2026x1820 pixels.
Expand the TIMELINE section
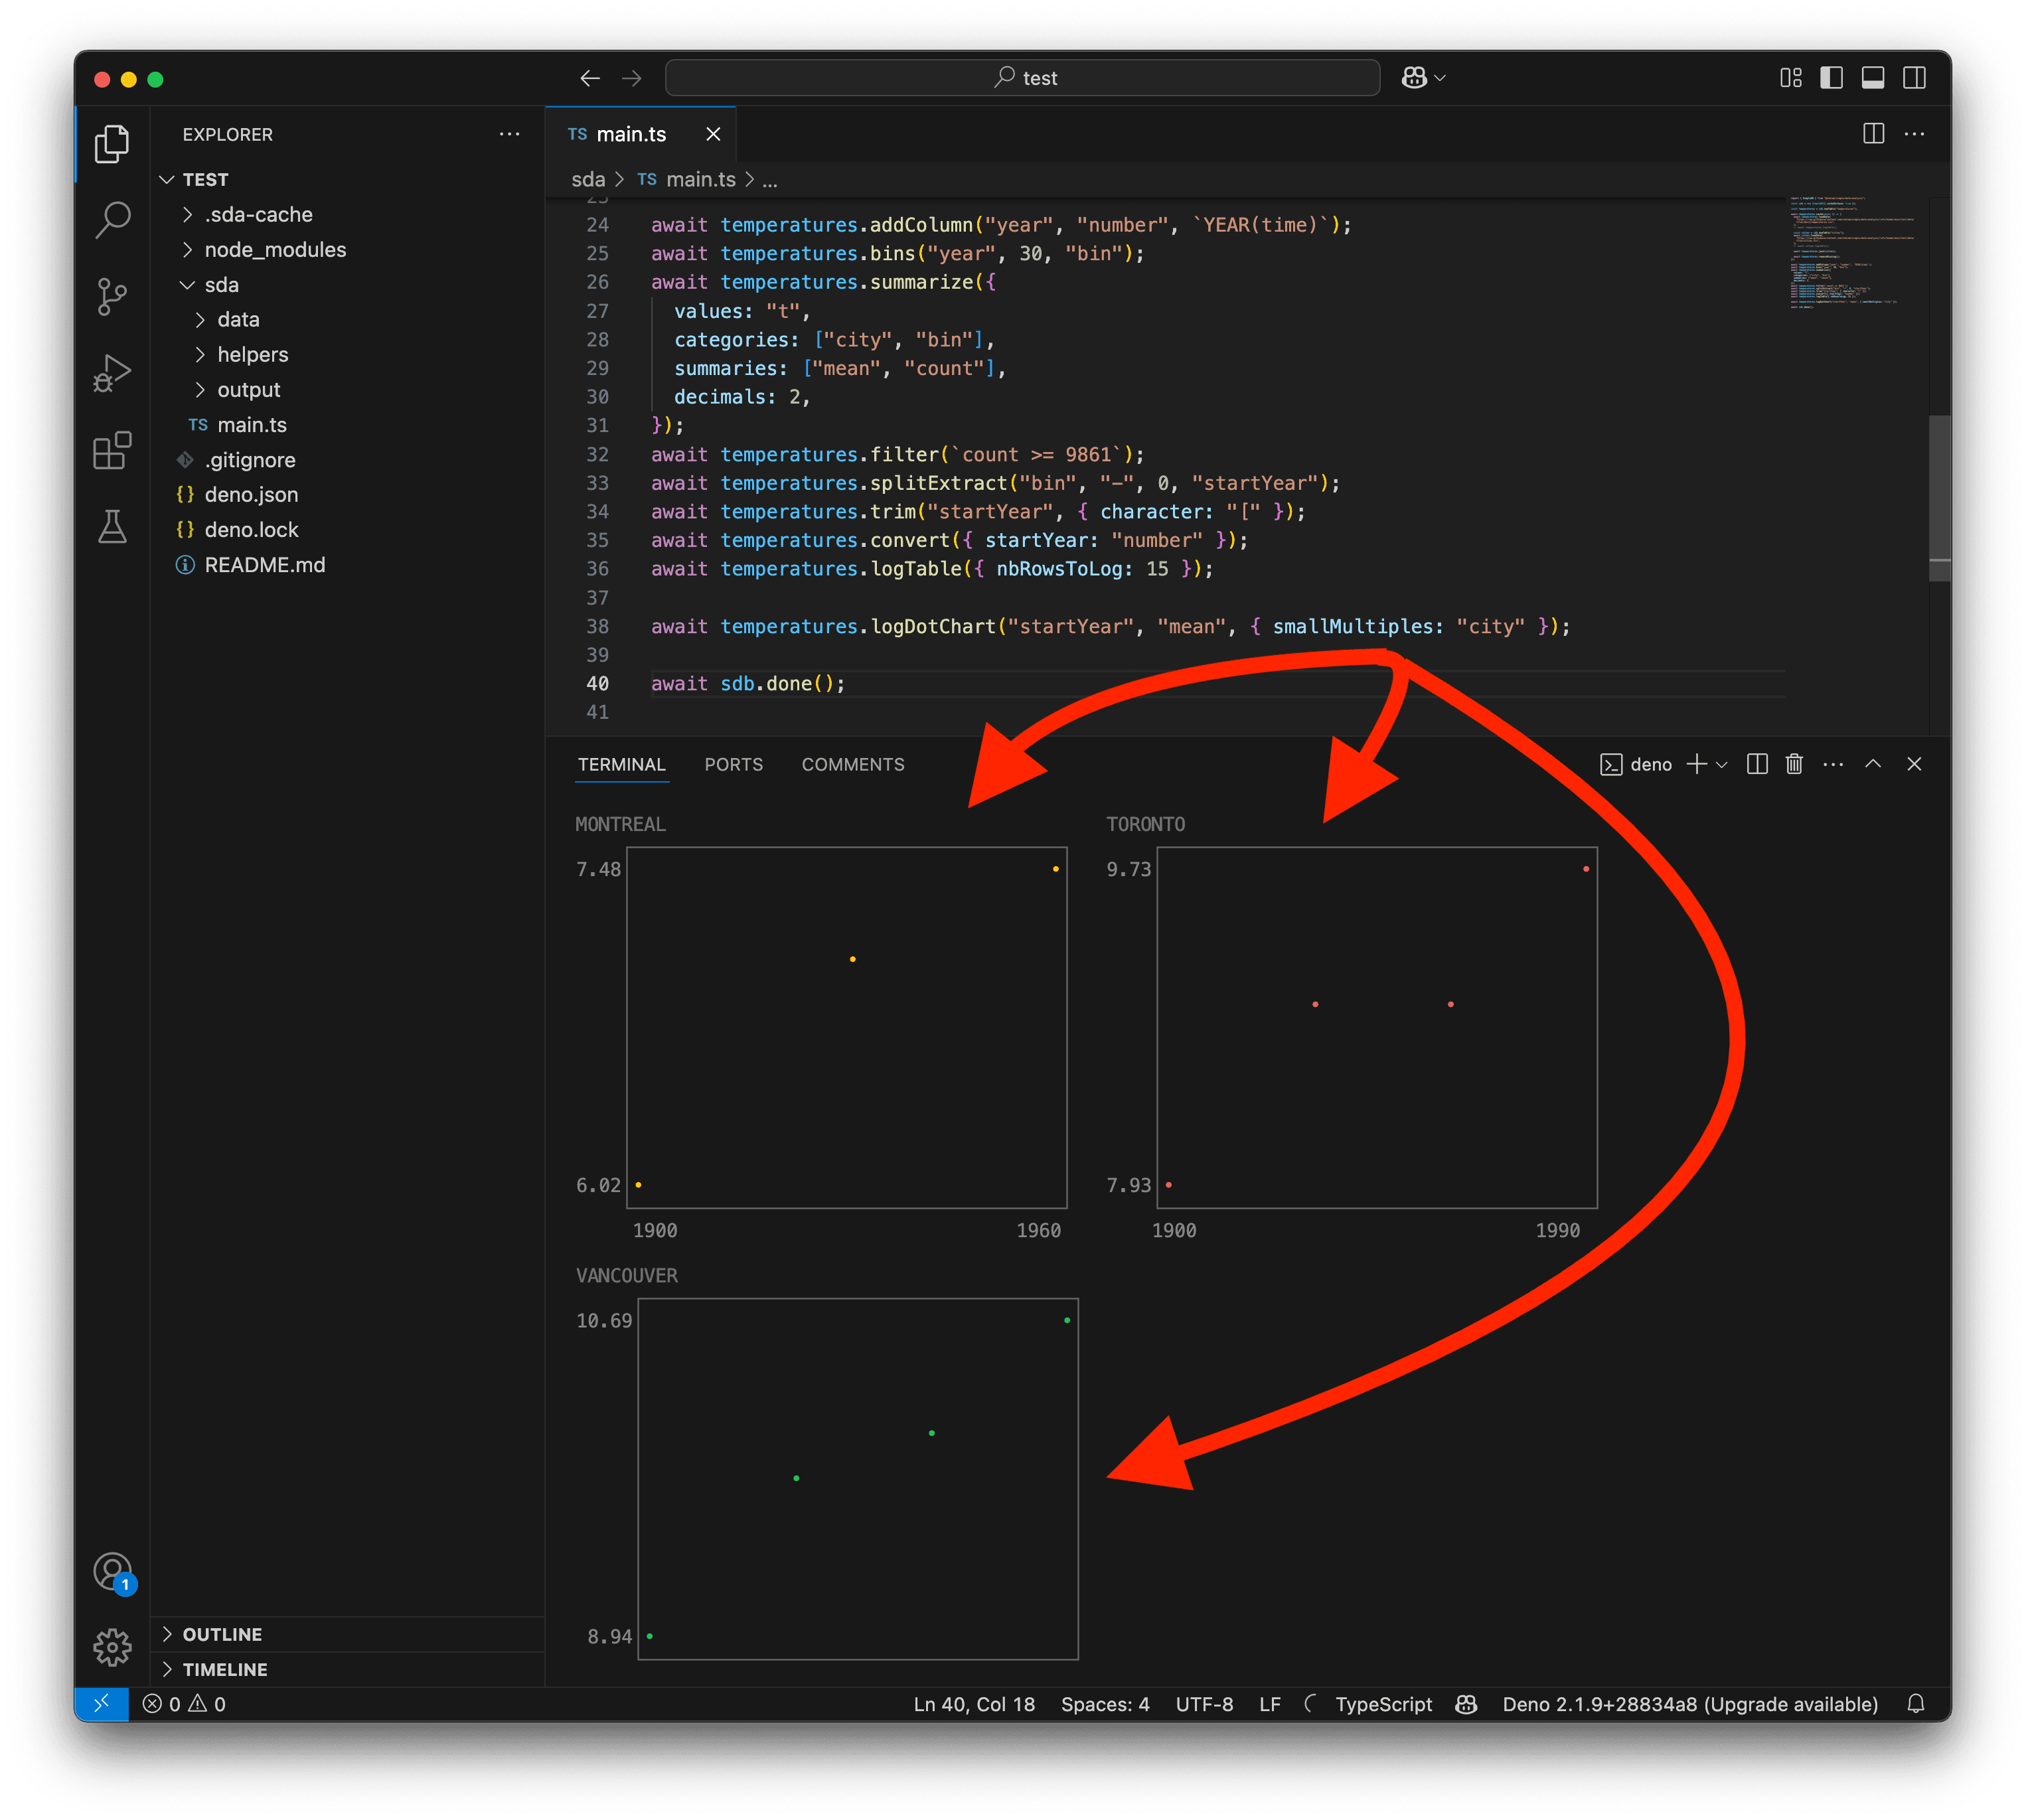click(348, 1669)
